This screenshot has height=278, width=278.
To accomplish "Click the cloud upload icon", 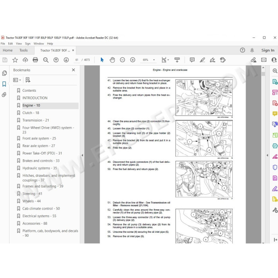I will pyautogui.click(x=25, y=60).
